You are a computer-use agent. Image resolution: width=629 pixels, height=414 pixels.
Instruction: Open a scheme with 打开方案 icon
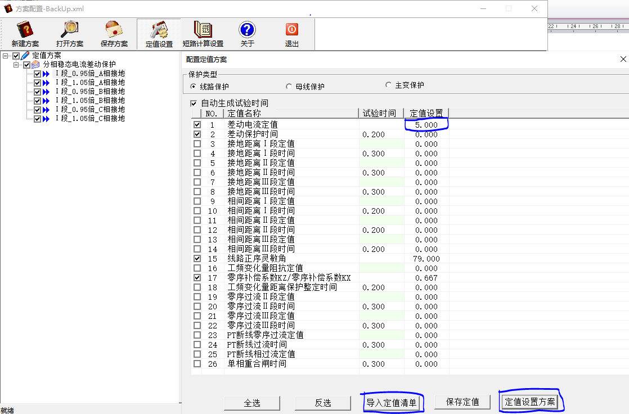(x=70, y=34)
